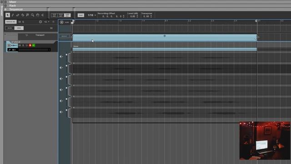Select take 3 comp row handle
This screenshot has height=164, width=291.
[70, 80]
